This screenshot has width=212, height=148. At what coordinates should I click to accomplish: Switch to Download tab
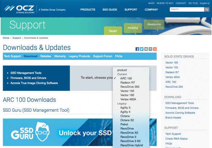30,56
